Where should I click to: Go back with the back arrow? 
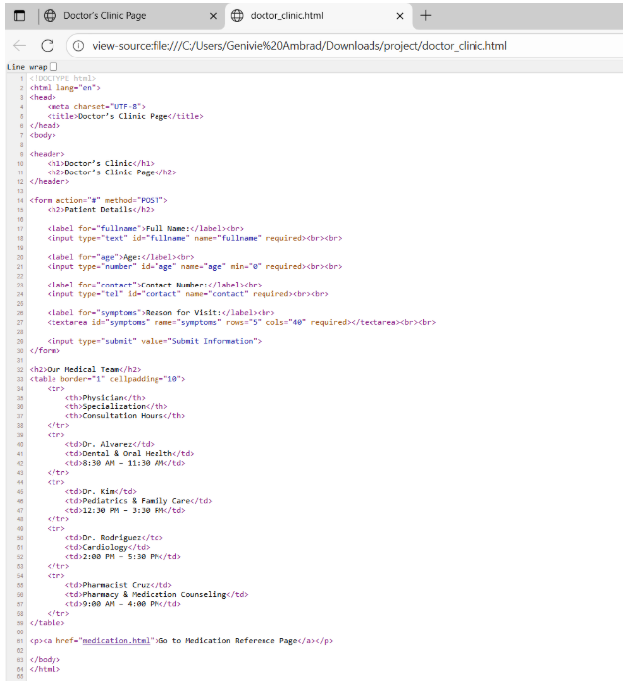pyautogui.click(x=19, y=46)
